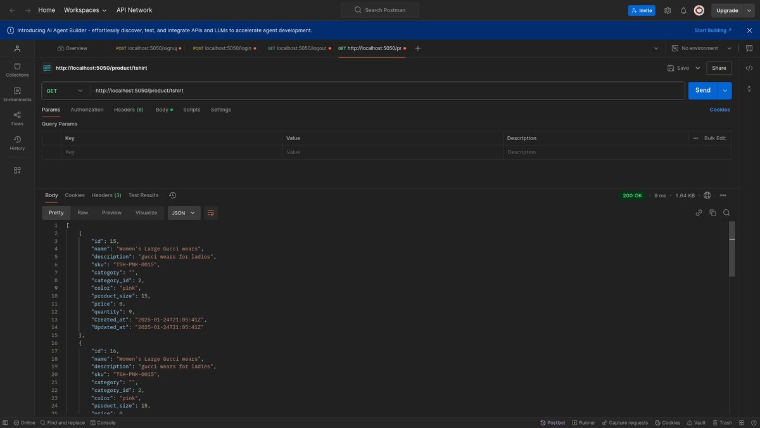Open Postbot from the status bar
This screenshot has width=760, height=428.
coord(552,422)
